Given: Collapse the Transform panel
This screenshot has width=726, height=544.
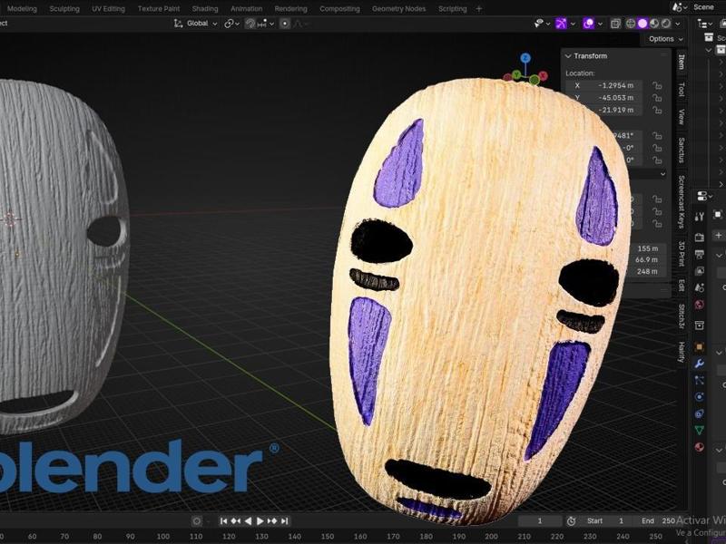Looking at the screenshot, I should tap(569, 56).
